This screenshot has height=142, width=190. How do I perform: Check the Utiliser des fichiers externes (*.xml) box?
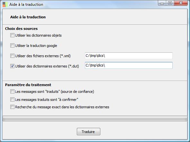(12, 56)
